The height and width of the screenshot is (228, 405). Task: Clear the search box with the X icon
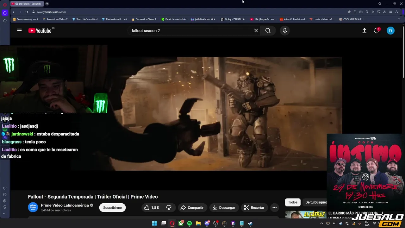tap(256, 31)
